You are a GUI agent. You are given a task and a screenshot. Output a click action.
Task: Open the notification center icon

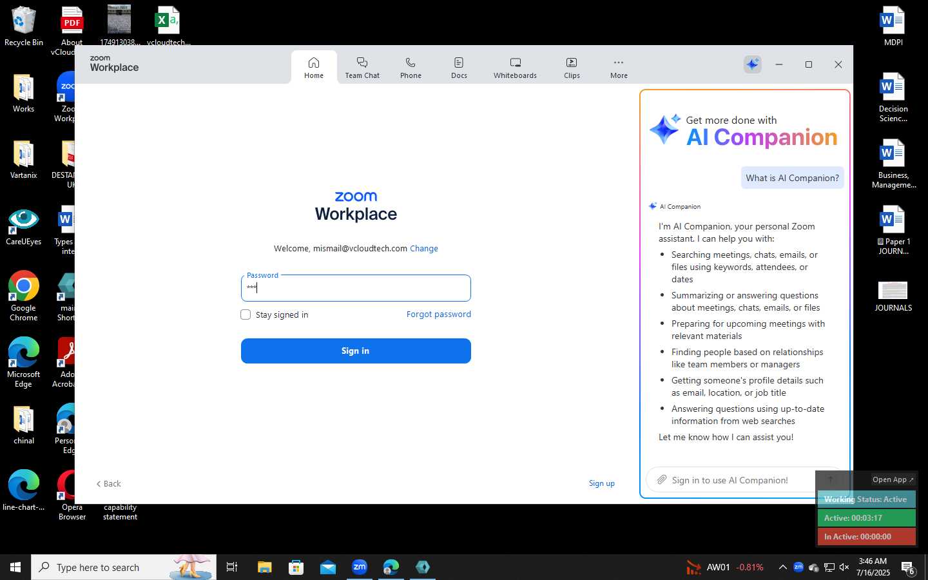pyautogui.click(x=908, y=568)
